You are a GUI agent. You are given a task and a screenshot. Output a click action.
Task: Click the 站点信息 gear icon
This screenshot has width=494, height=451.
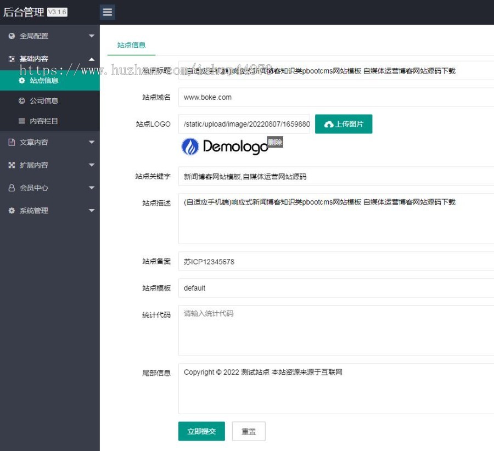point(22,80)
